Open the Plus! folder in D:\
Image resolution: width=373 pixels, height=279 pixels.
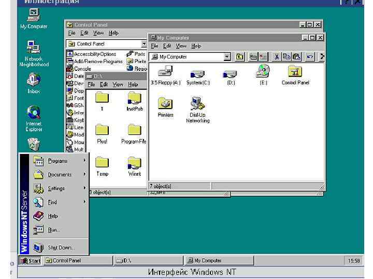point(102,134)
